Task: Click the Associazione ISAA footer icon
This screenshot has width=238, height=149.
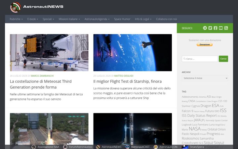Action: coord(33,147)
